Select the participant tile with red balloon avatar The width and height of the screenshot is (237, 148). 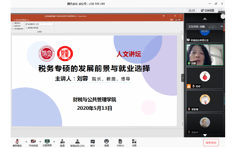click(205, 78)
